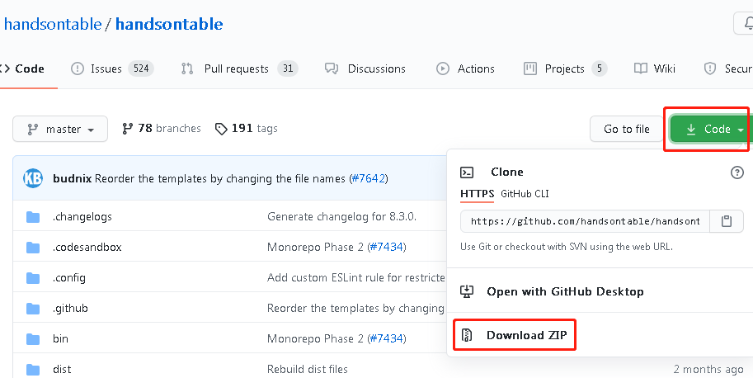Screen dimensions: 753x378
Task: Click Go to file button
Action: [626, 129]
